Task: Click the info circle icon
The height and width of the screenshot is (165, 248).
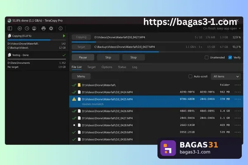Action: 61,28
